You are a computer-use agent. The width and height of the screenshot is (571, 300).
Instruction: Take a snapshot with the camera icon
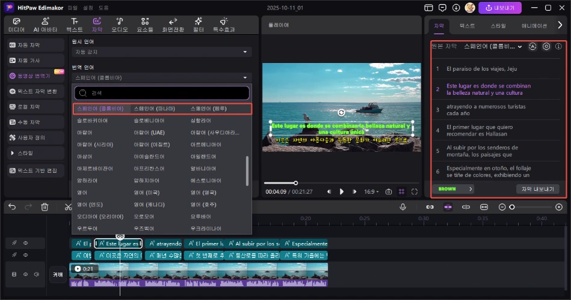(389, 191)
